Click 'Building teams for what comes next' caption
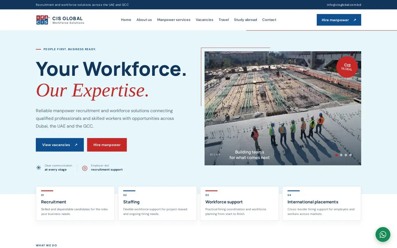 point(249,155)
